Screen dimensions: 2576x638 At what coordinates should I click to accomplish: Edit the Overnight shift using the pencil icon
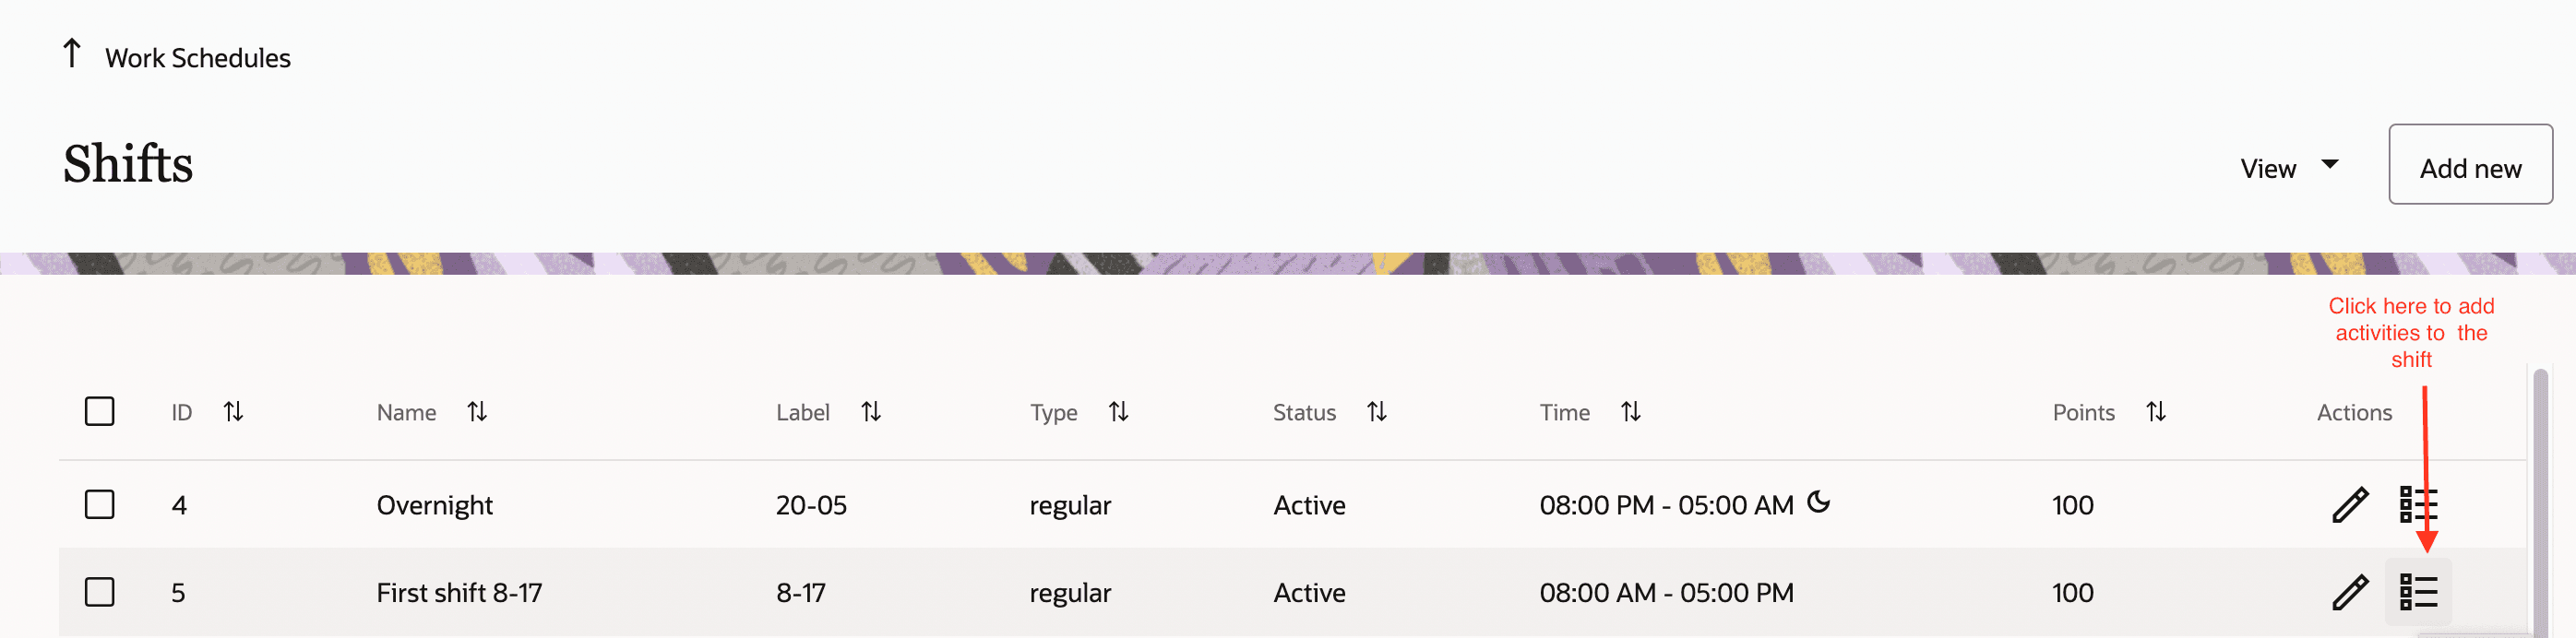pos(2349,505)
